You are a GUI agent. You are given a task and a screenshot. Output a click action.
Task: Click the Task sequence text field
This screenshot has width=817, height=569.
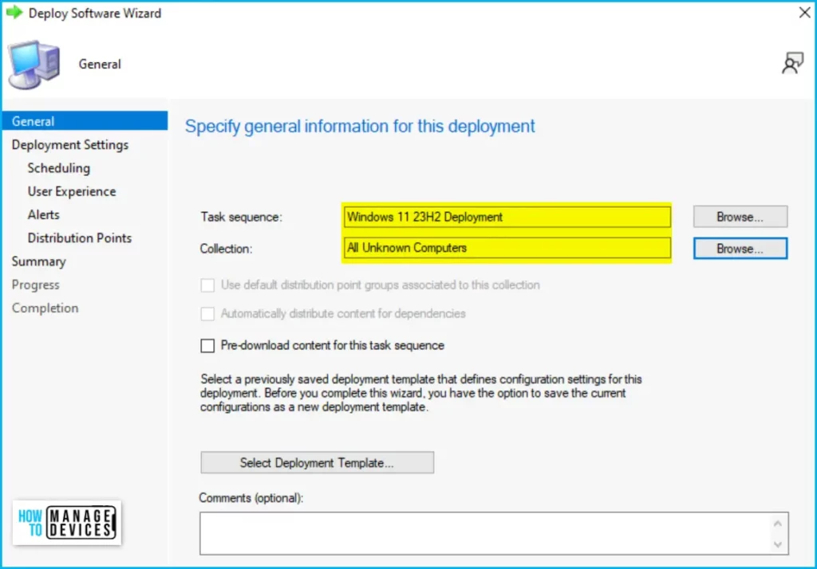(x=507, y=217)
